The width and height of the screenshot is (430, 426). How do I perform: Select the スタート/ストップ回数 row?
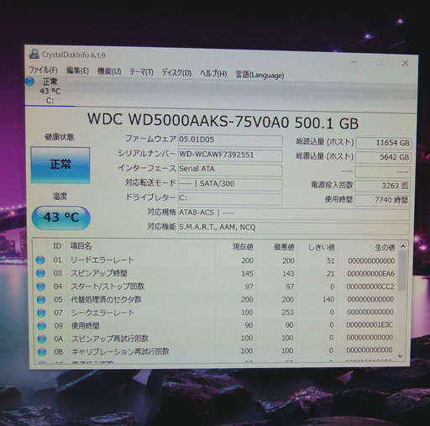click(216, 287)
